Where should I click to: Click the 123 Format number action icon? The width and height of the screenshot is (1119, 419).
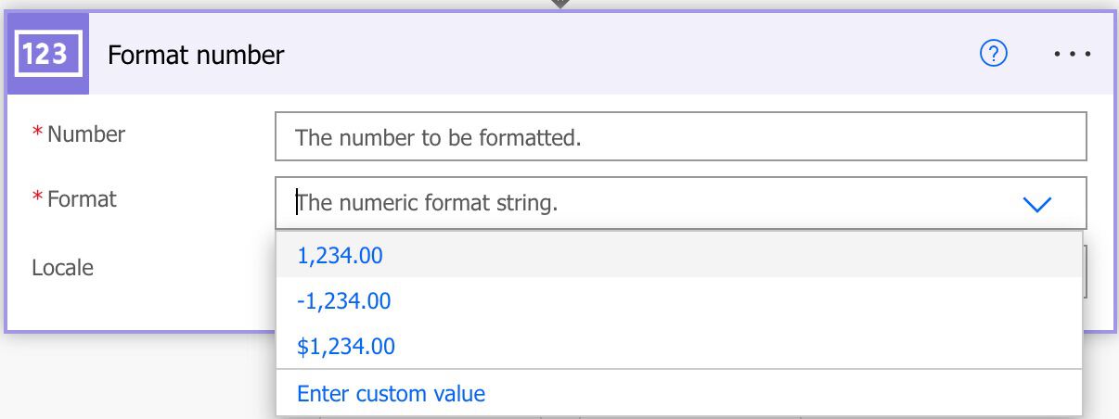click(47, 54)
